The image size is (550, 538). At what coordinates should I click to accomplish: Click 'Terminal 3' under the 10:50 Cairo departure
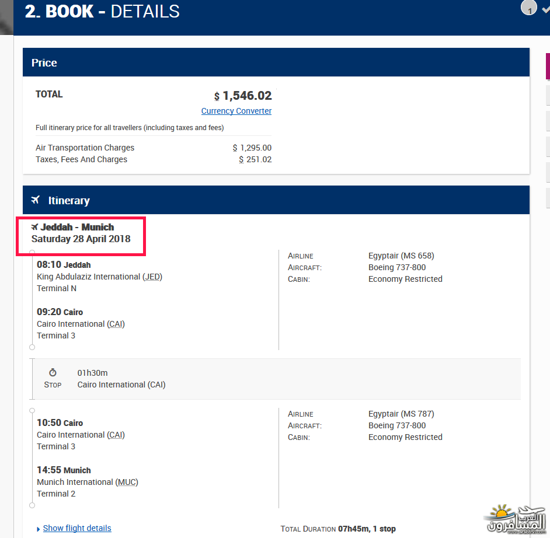tap(56, 446)
